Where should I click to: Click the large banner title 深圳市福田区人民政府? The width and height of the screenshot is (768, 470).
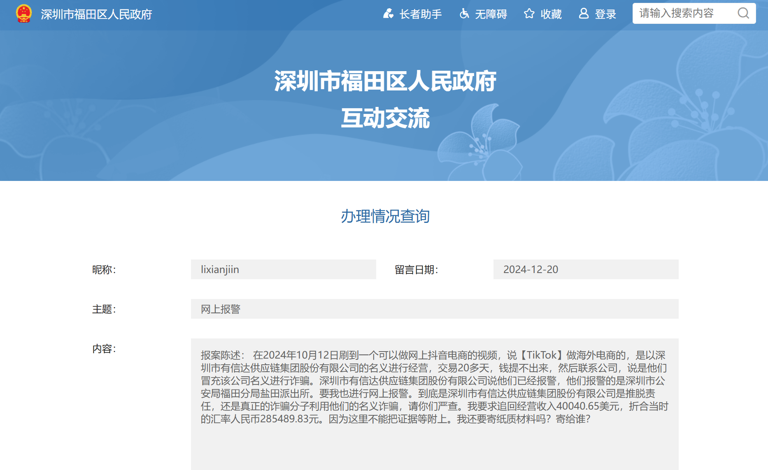click(385, 81)
